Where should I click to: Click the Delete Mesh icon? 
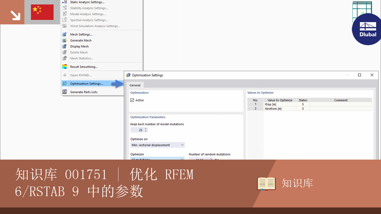64,52
